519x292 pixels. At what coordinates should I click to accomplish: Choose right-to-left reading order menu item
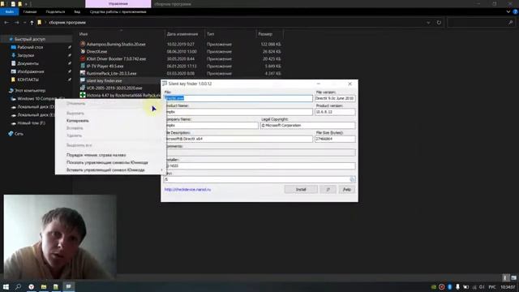tap(96, 155)
